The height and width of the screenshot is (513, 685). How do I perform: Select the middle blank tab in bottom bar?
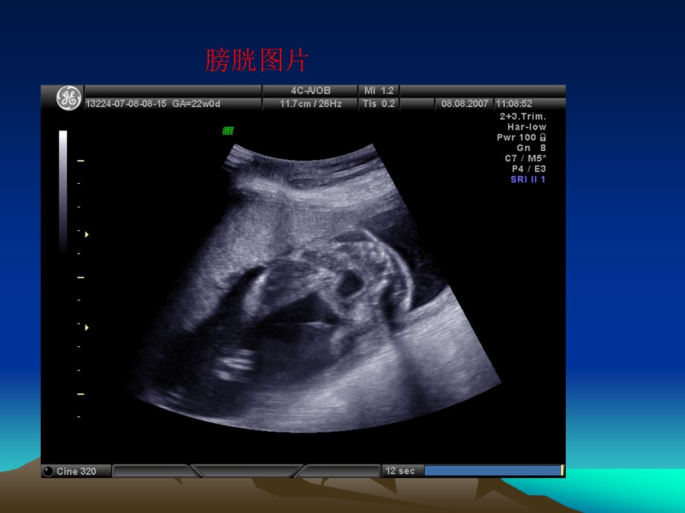pyautogui.click(x=246, y=471)
